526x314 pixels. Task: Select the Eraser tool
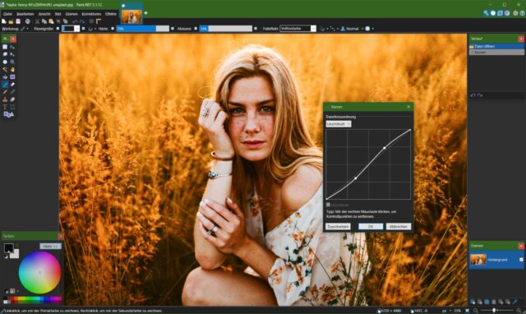pos(12,85)
